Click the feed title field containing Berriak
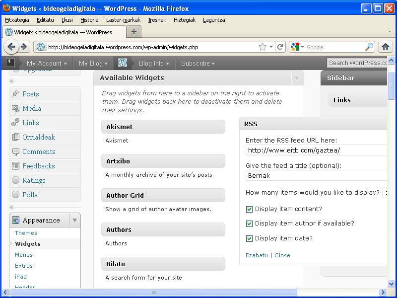Image resolution: width=397 pixels, height=298 pixels. (316, 175)
